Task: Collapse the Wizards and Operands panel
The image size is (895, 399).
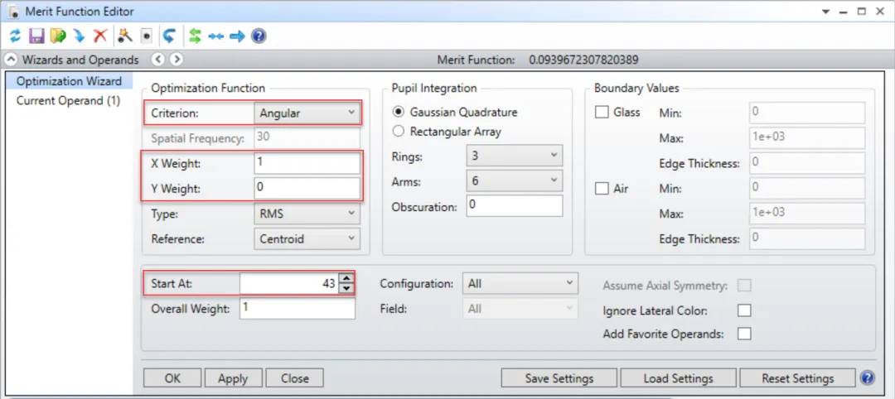Action: click(11, 60)
